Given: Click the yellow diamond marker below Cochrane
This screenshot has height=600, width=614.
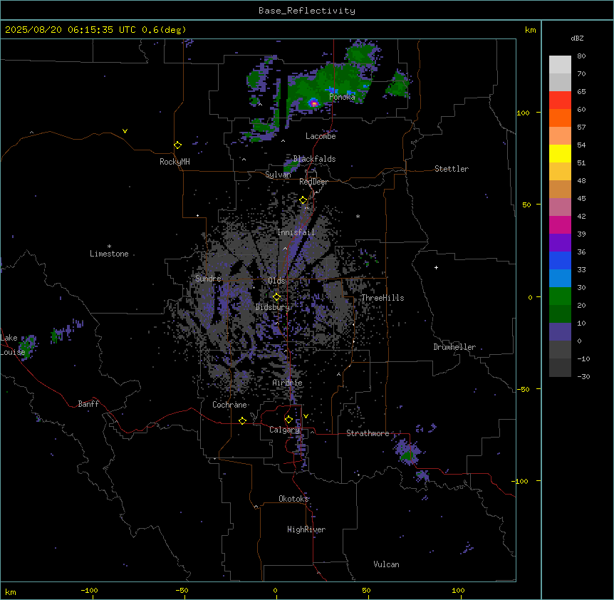Looking at the screenshot, I should [x=242, y=420].
